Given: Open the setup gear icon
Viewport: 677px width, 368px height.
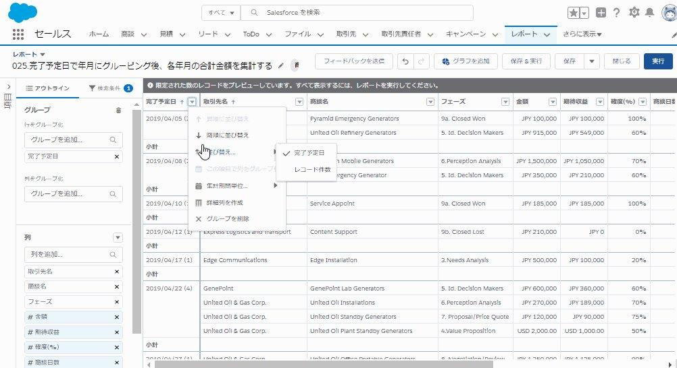Looking at the screenshot, I should coord(634,13).
